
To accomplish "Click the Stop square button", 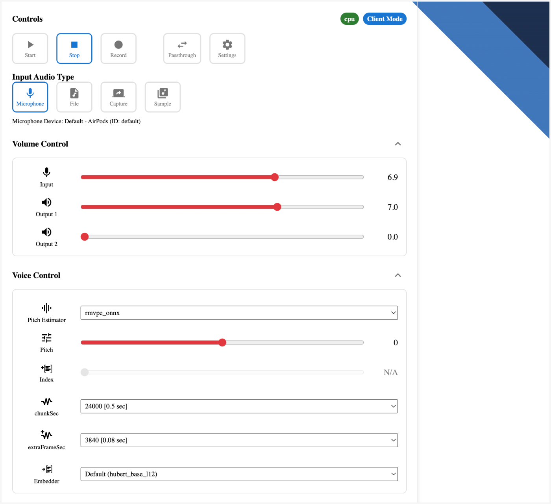I will point(74,48).
